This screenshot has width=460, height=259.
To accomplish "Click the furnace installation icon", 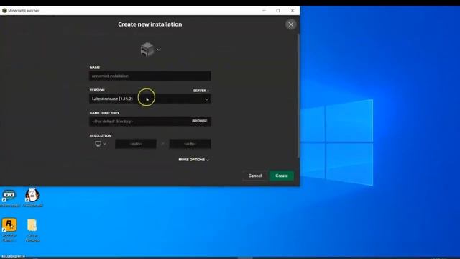I will (x=147, y=50).
